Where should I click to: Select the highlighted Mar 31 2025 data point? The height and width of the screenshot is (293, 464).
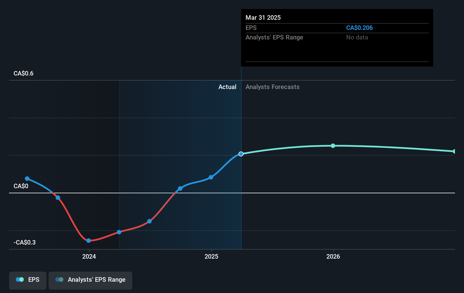pos(241,154)
